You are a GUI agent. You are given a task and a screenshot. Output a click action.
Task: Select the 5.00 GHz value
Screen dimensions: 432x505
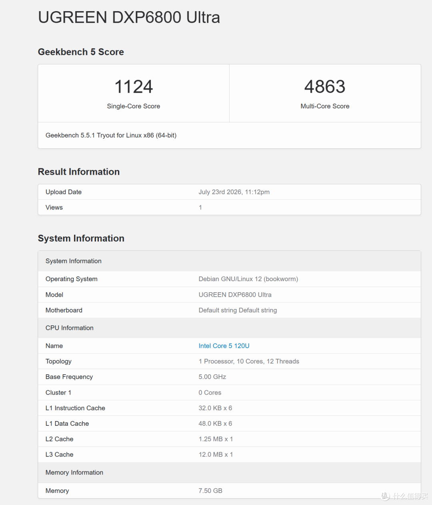(212, 377)
